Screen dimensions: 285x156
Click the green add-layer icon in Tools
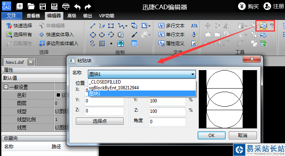(x=263, y=44)
